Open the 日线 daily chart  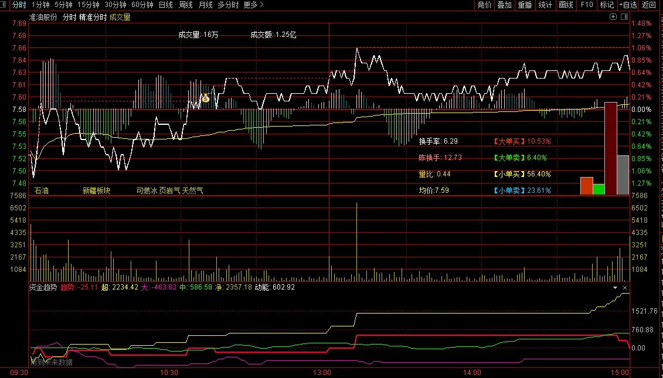(166, 5)
